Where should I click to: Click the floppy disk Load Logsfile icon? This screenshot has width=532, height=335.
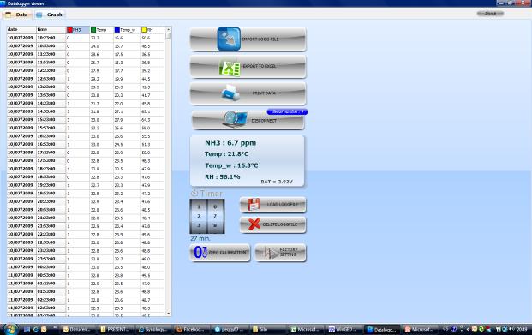coord(254,204)
